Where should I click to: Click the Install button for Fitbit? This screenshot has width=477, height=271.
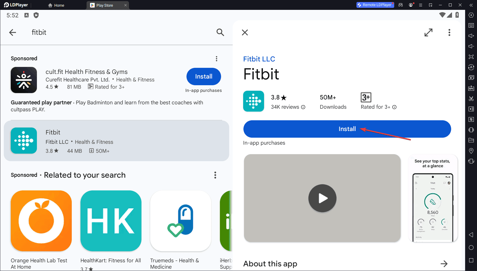(x=347, y=129)
